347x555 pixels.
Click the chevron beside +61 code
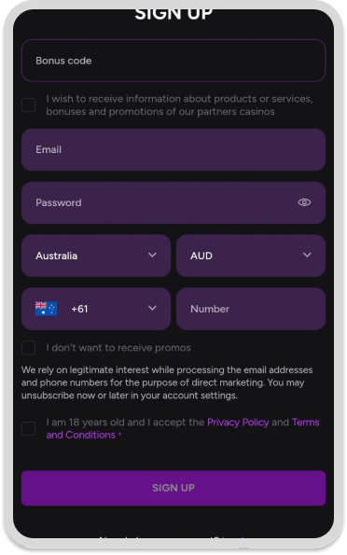pos(152,308)
